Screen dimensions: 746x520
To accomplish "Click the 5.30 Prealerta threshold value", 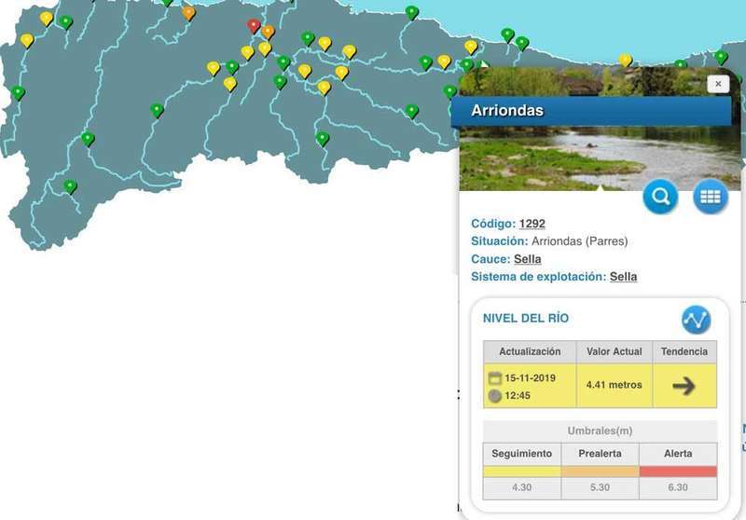I will [x=600, y=487].
